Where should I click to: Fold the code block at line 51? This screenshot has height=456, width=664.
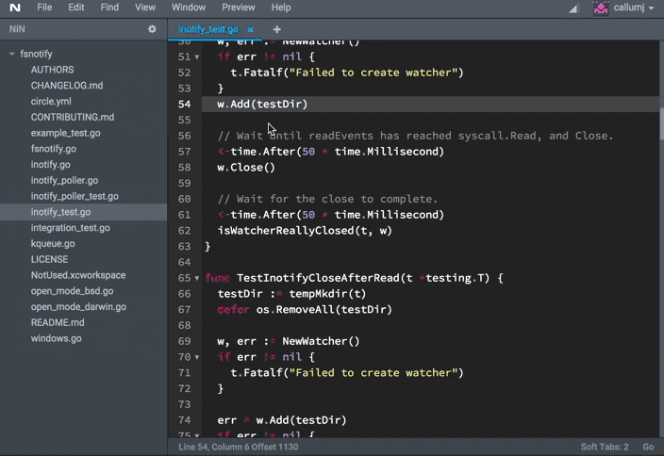coord(197,57)
